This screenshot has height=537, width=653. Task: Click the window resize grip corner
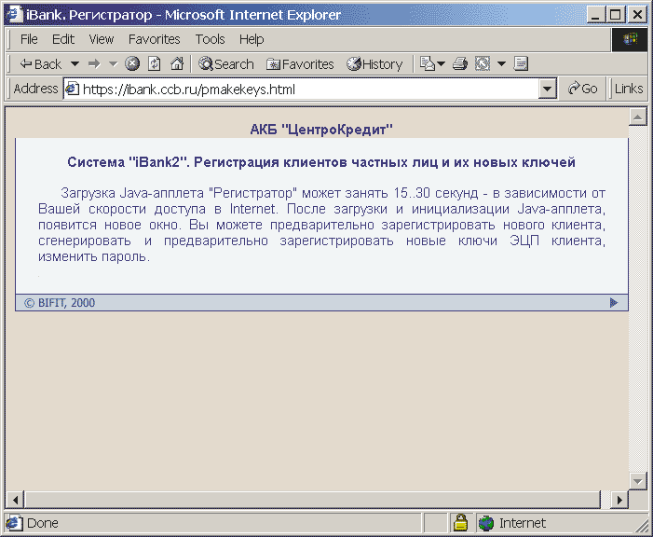(641, 525)
